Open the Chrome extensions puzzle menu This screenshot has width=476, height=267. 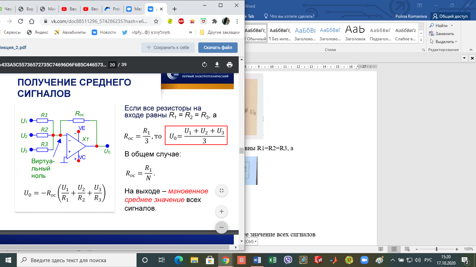214,21
